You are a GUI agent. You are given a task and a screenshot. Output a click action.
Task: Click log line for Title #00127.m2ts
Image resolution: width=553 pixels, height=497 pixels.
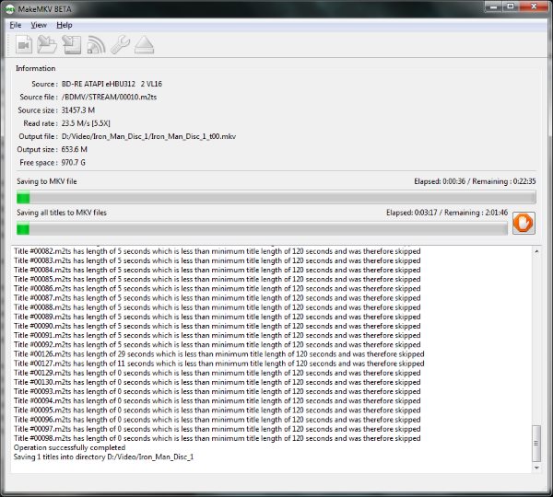(218, 364)
